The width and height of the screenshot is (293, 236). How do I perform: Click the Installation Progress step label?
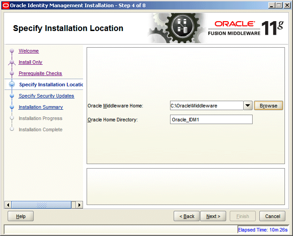point(40,118)
